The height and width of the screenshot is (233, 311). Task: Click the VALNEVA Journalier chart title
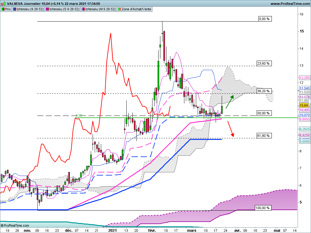[53, 4]
